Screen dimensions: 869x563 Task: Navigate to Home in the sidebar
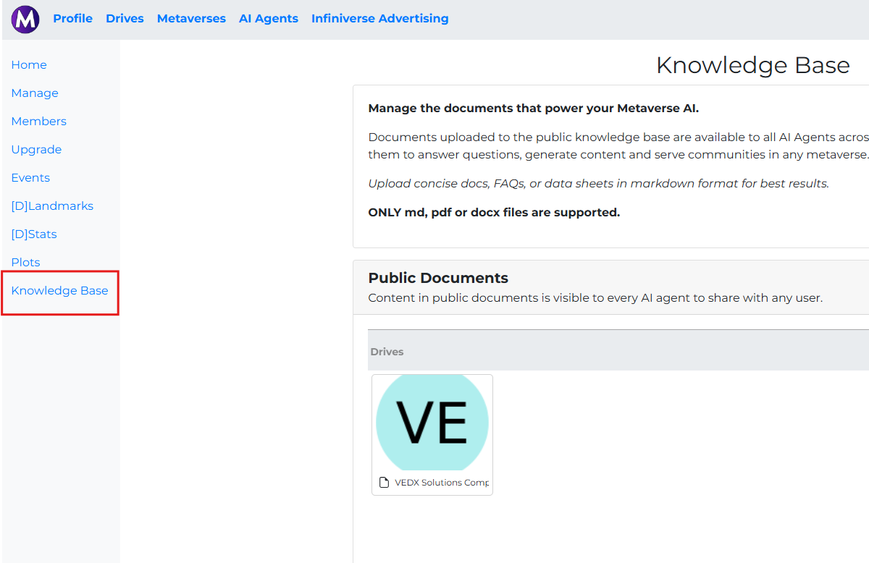tap(29, 64)
